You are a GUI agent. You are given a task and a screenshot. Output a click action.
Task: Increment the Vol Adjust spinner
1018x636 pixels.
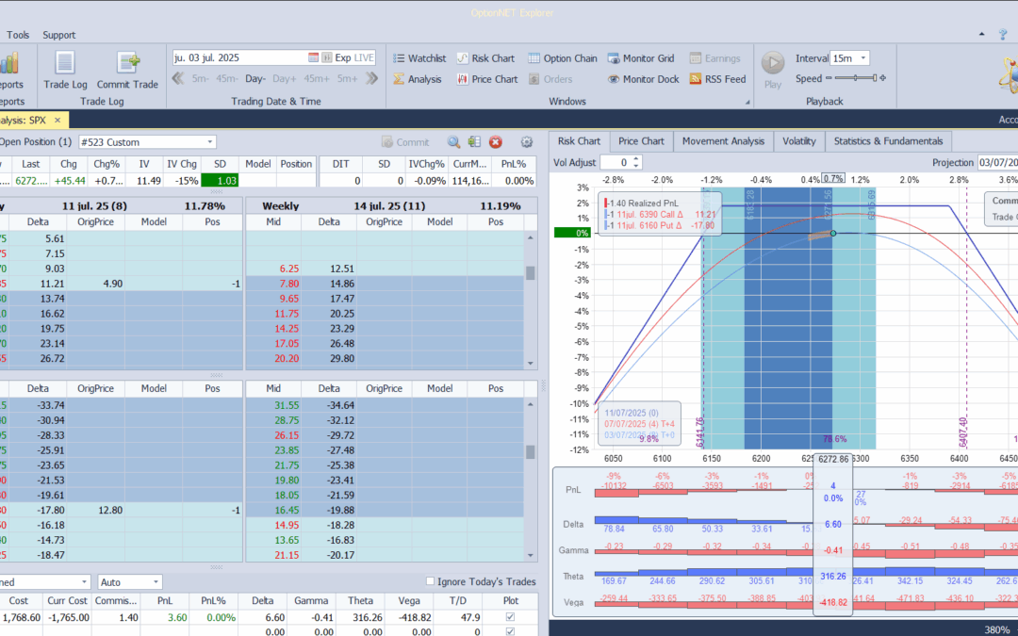pos(636,159)
